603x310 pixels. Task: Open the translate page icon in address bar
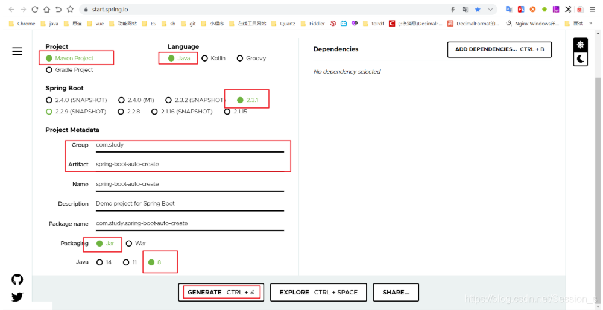coord(466,9)
